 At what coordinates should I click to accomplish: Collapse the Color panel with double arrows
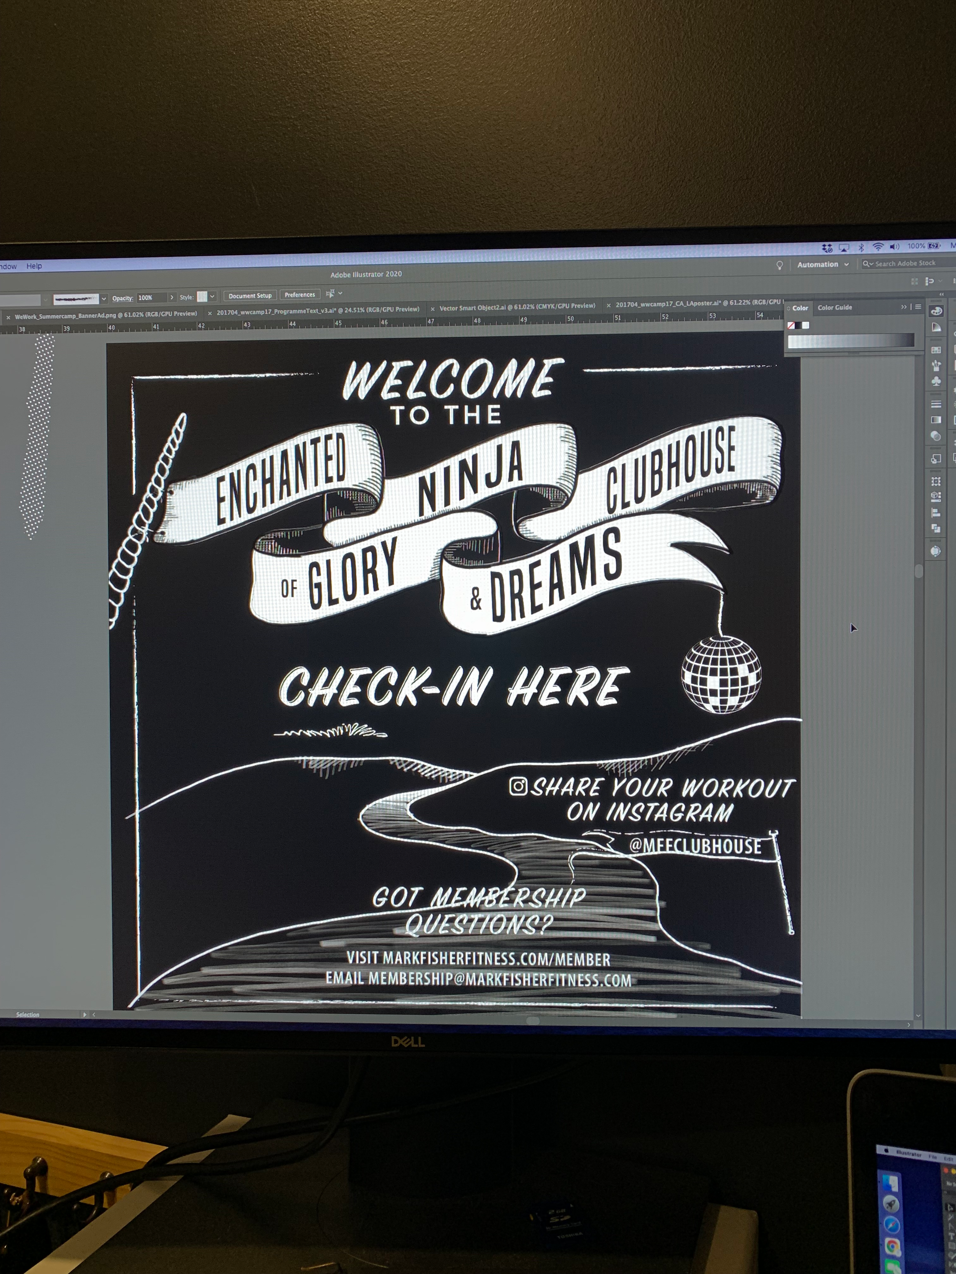904,307
